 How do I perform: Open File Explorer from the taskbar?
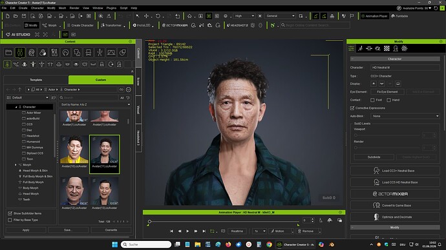click(x=197, y=244)
